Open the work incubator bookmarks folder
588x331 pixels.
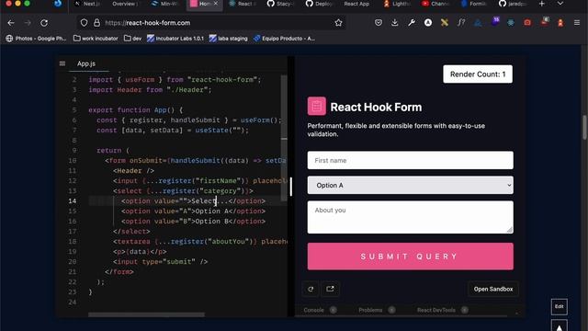(x=96, y=39)
